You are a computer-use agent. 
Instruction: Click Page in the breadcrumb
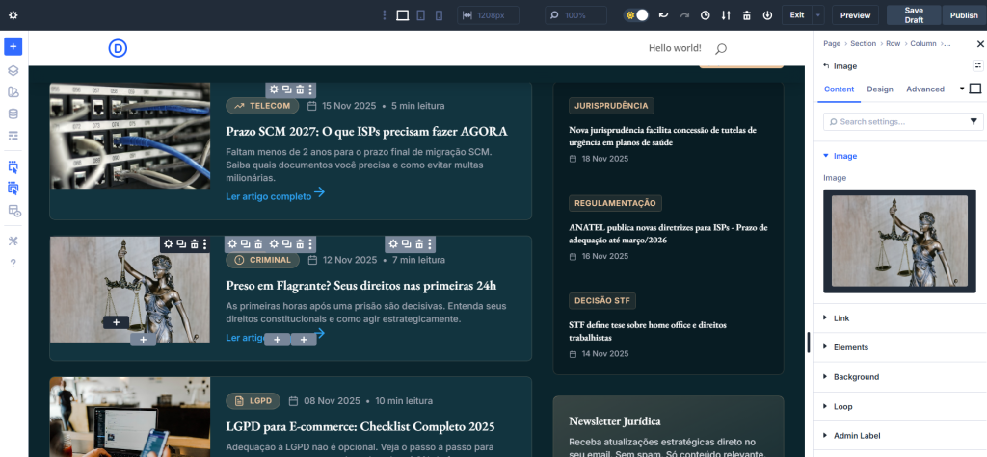click(832, 44)
